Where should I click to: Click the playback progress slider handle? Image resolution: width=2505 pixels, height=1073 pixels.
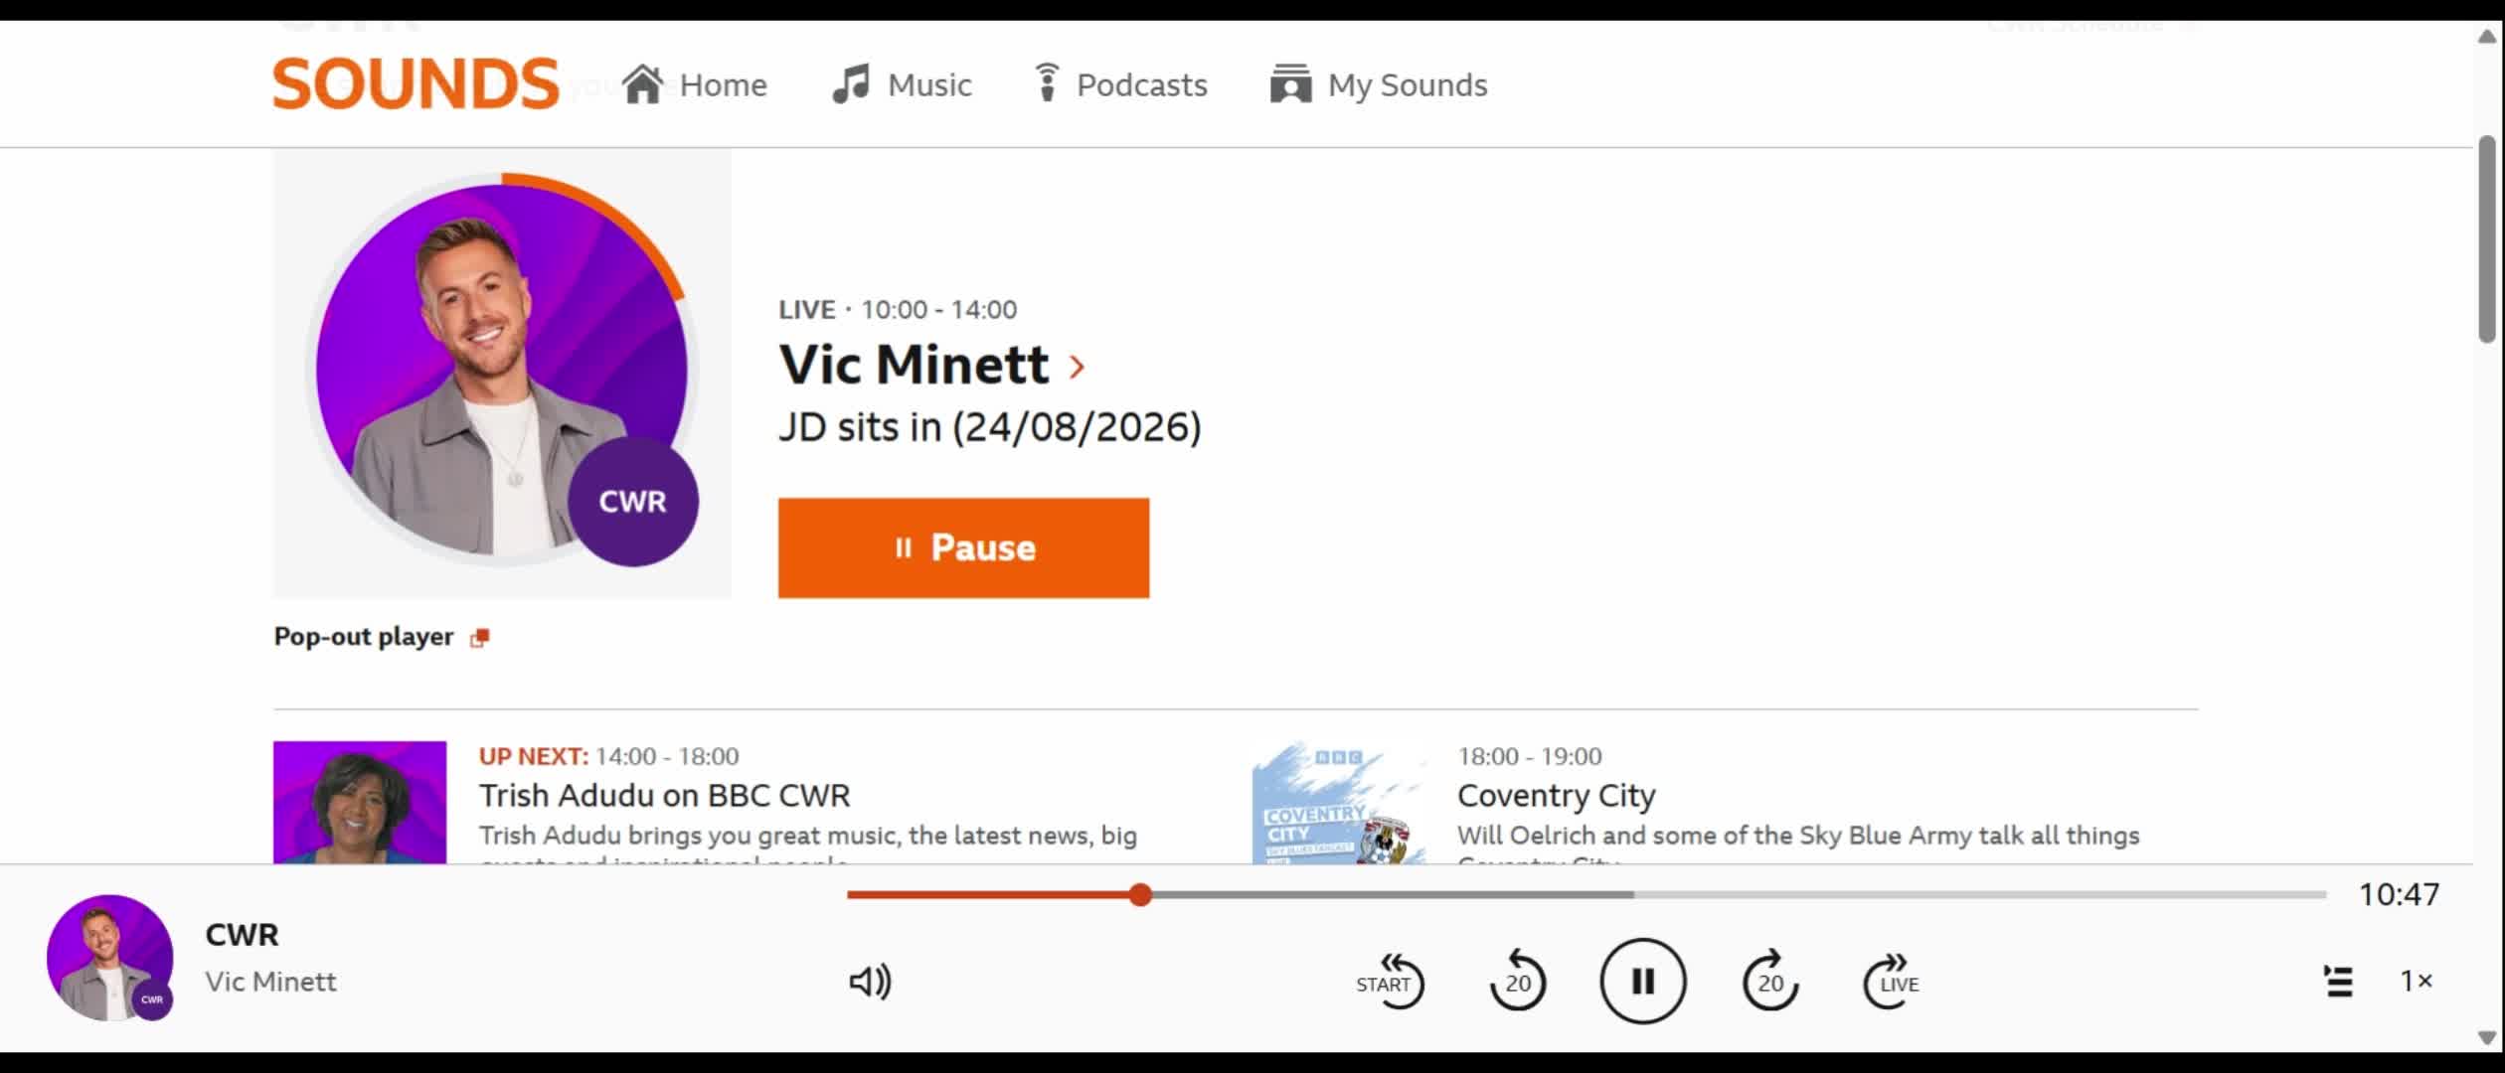[x=1140, y=895]
